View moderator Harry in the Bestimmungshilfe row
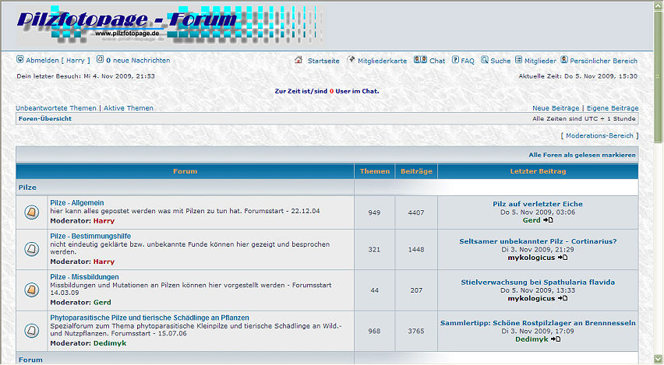The image size is (664, 365). [x=104, y=261]
